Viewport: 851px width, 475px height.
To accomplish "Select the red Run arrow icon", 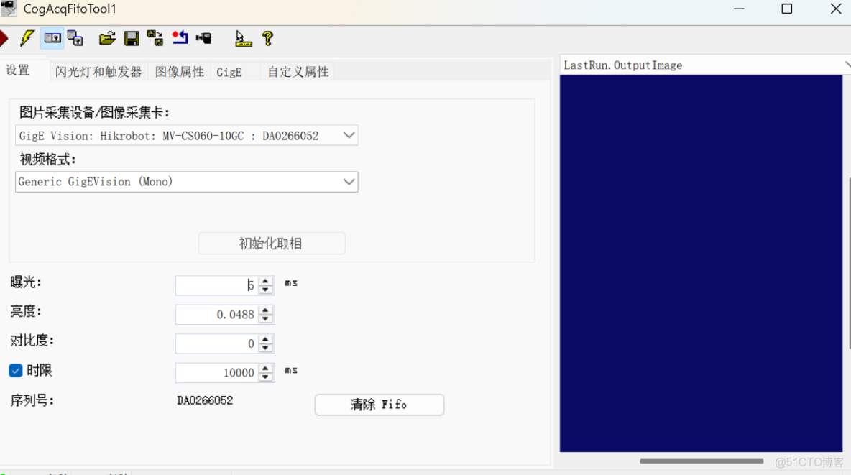I will tap(5, 37).
